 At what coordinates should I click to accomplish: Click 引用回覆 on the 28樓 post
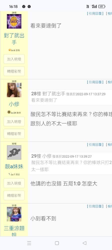coord(95,13)
